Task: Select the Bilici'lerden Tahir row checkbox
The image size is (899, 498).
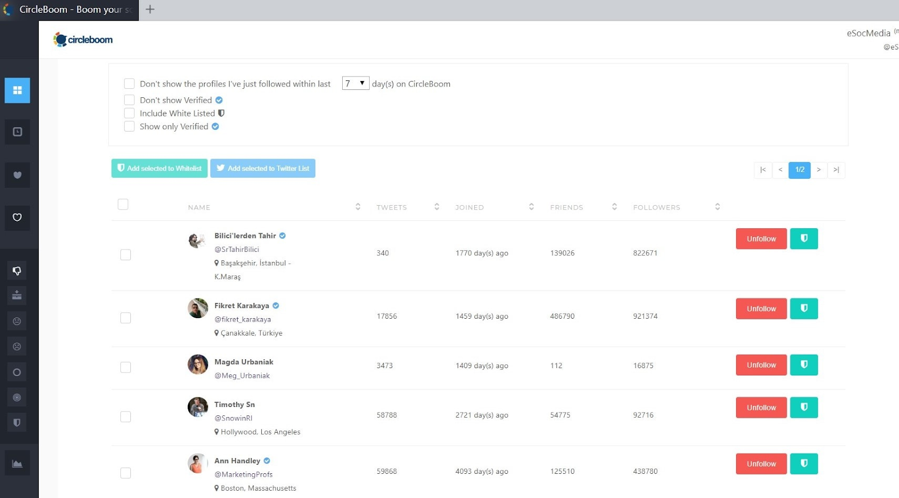Action: pos(126,255)
